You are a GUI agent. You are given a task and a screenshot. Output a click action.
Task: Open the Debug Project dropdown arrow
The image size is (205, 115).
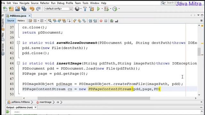[111, 9]
